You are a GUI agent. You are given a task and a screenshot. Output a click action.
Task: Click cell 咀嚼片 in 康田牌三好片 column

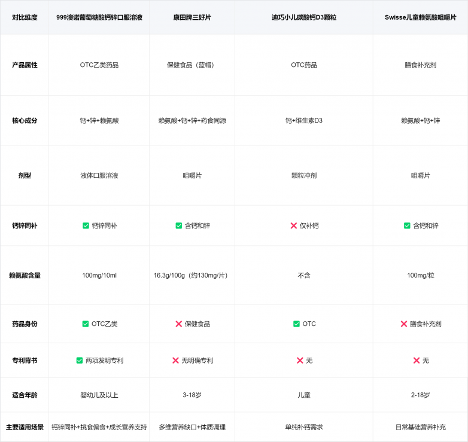[x=192, y=175]
